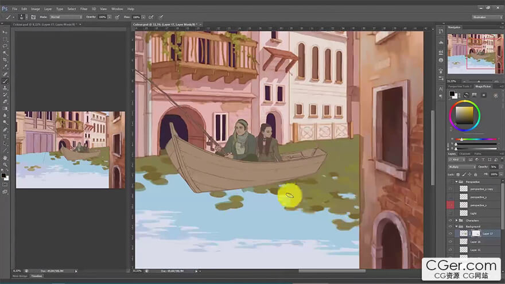Hide the Characters group
Screen dimensions: 505x284
450,220
